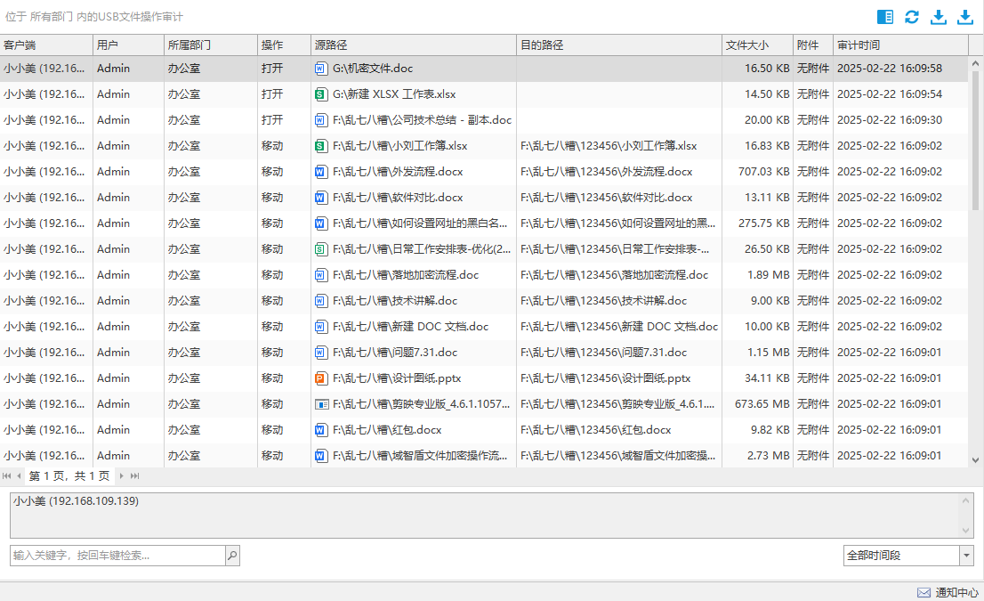The width and height of the screenshot is (984, 601).
Task: Click the 源路径 column header
Action: pos(331,45)
